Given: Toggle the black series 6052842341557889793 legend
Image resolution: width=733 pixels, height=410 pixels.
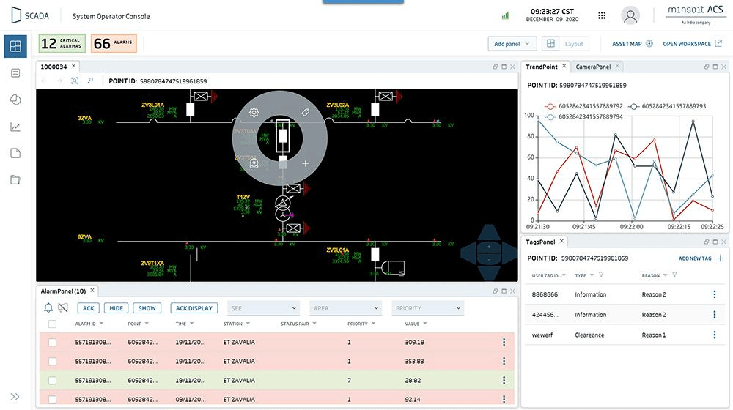Looking at the screenshot, I should pyautogui.click(x=667, y=106).
